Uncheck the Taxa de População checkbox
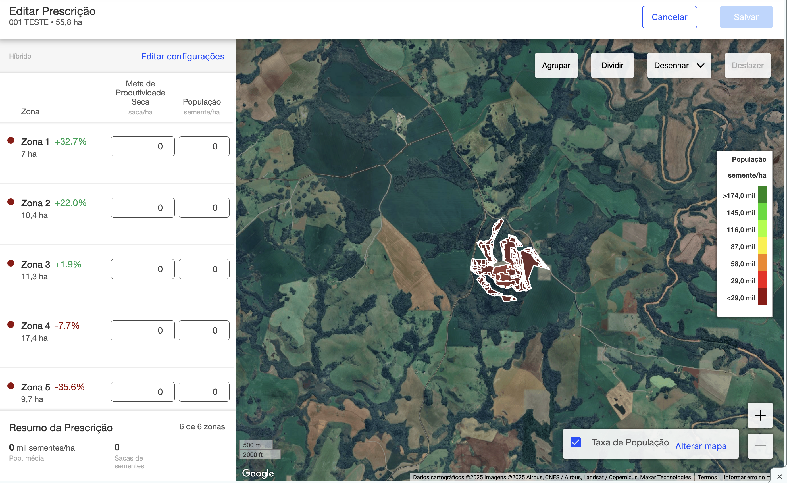Image resolution: width=787 pixels, height=483 pixels. [x=576, y=442]
